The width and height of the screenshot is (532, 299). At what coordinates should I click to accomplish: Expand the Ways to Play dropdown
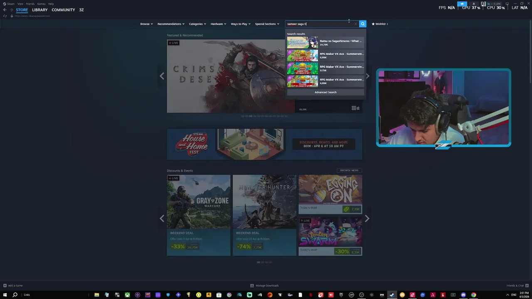pyautogui.click(x=241, y=24)
